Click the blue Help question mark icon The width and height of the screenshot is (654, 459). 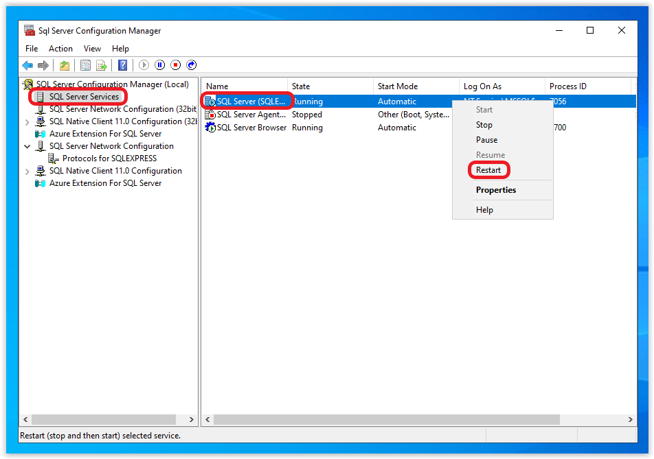(122, 65)
